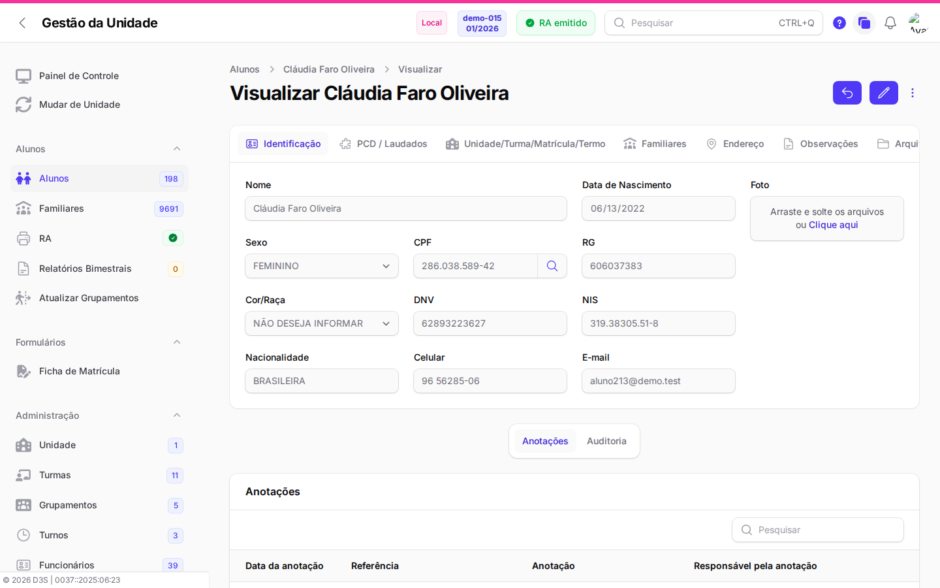This screenshot has height=588, width=940.
Task: Click the demo-015 01/2026 badge
Action: [x=482, y=23]
